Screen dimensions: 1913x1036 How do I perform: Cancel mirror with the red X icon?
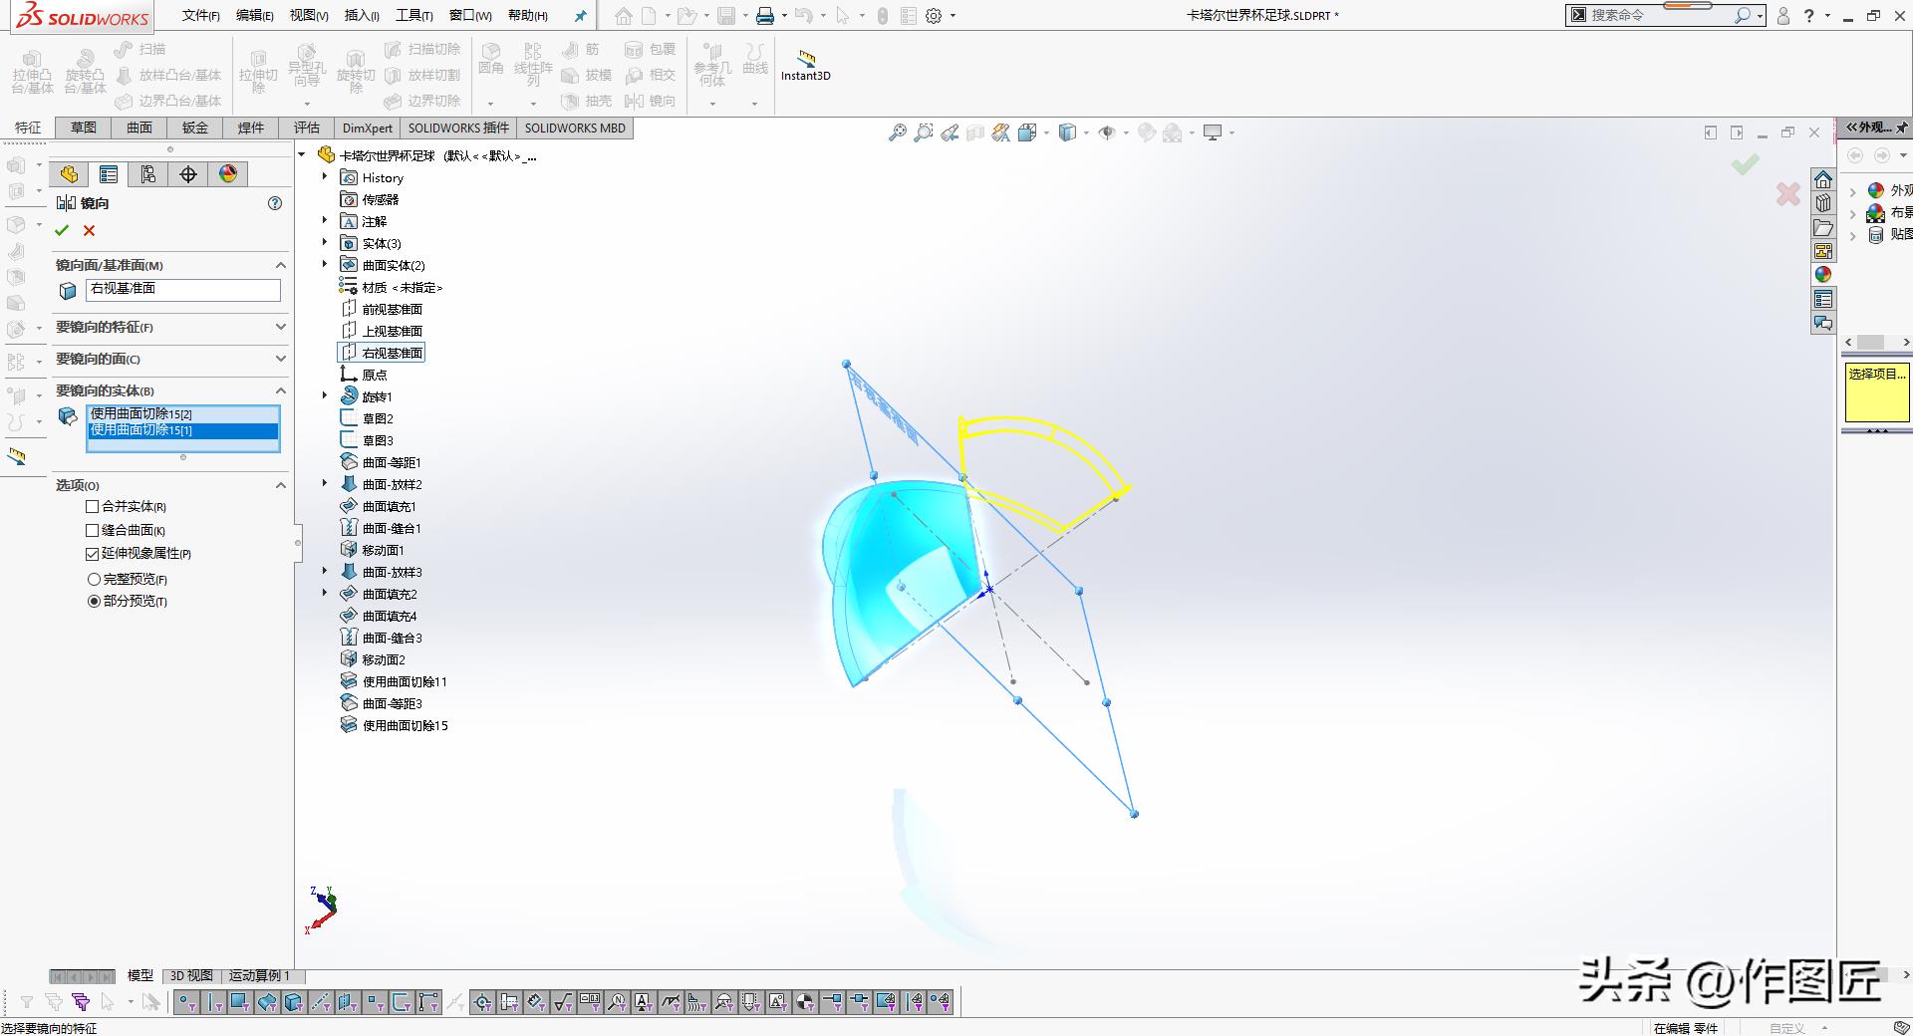(x=90, y=231)
